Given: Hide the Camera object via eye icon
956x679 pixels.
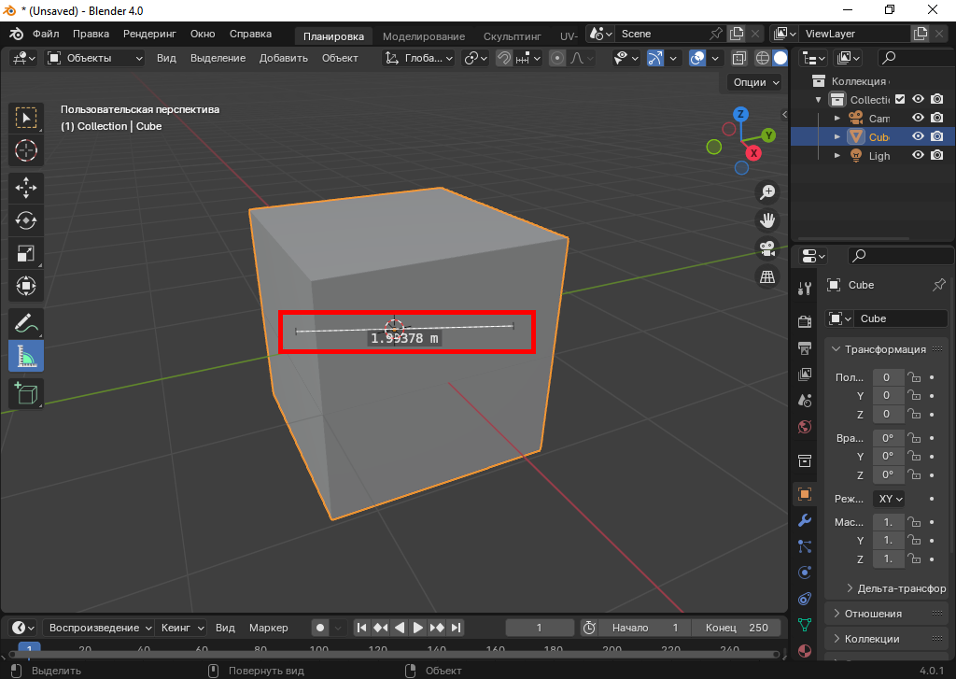Looking at the screenshot, I should pyautogui.click(x=918, y=118).
